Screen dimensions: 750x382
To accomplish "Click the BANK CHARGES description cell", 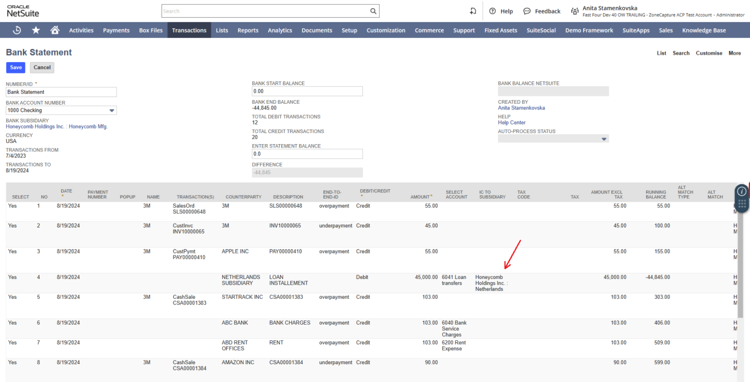I will pyautogui.click(x=290, y=323).
